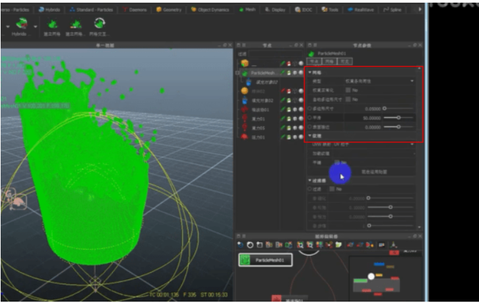Screen dimensions: 479x303
Task: Open the Object Dynamics shelf tab
Action: tap(209, 10)
